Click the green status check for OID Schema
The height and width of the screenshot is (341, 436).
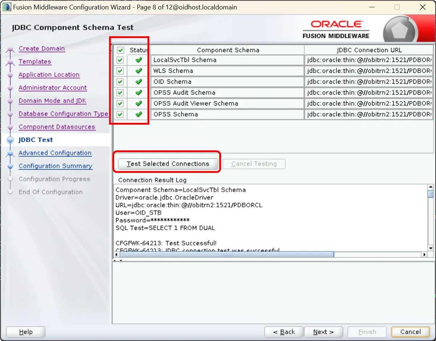(x=138, y=82)
